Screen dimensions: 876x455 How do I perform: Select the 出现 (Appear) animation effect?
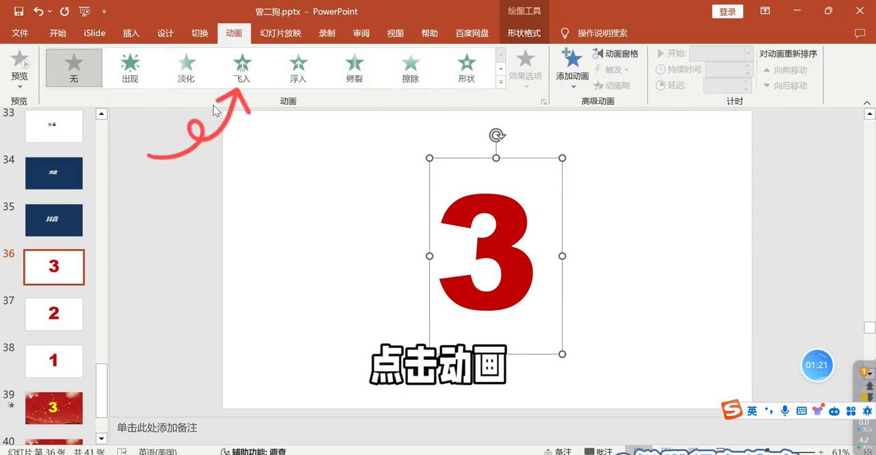(130, 67)
